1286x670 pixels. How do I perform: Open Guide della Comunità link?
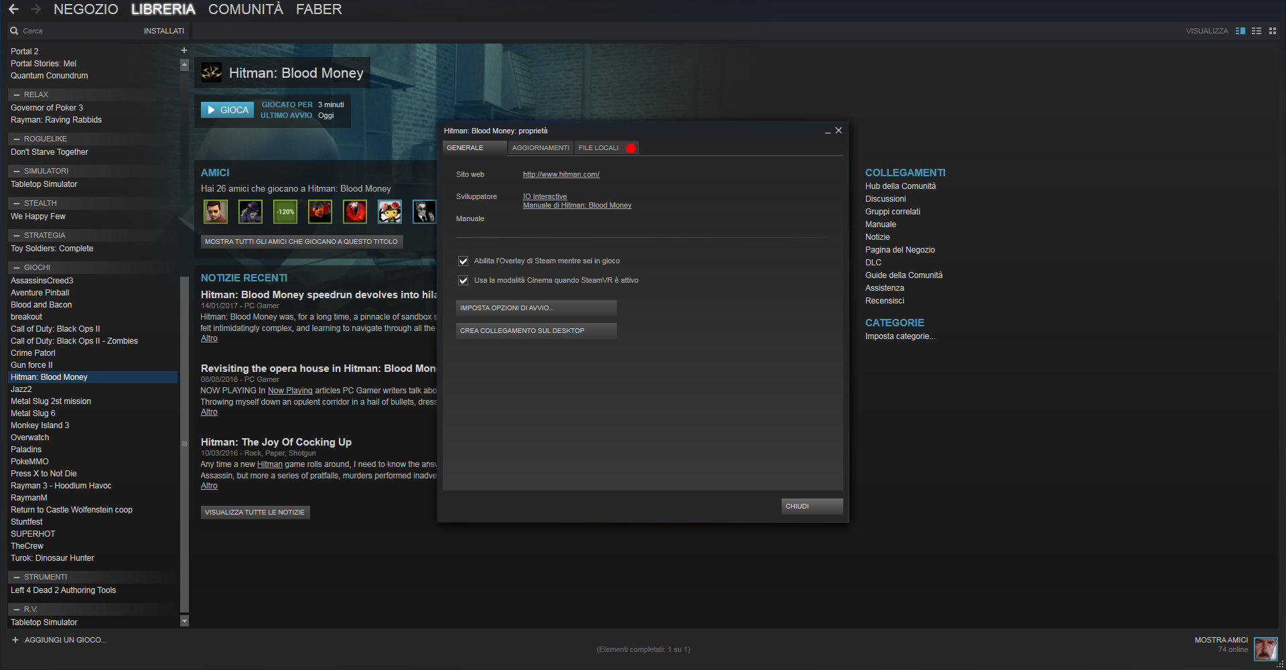pyautogui.click(x=904, y=275)
